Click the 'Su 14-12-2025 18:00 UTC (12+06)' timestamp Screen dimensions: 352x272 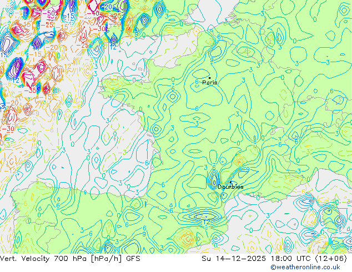coord(274,259)
